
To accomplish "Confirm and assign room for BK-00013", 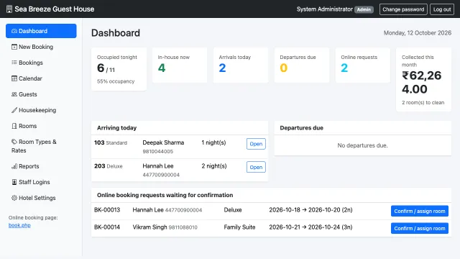I will pyautogui.click(x=420, y=211).
